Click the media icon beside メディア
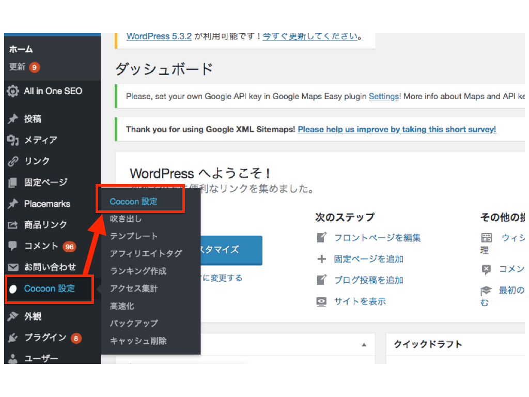The image size is (529, 397). [13, 140]
